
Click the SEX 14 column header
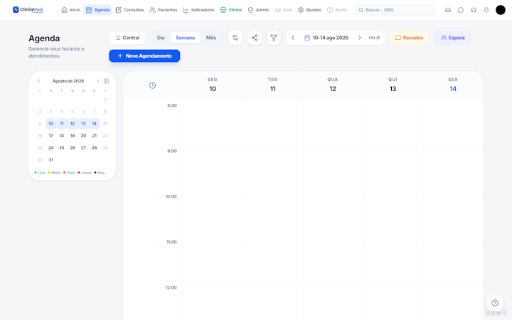(453, 85)
